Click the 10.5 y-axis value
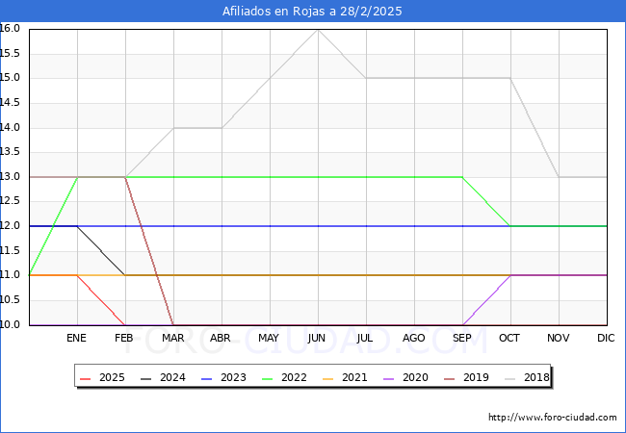This screenshot has height=433, width=626. 10,300
